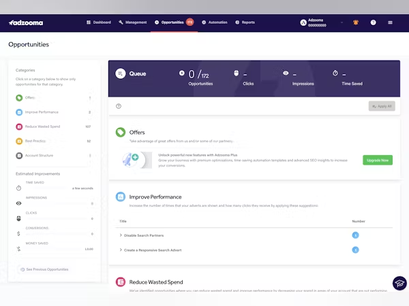Click the Impressions eye icon in sidebar

tap(19, 203)
